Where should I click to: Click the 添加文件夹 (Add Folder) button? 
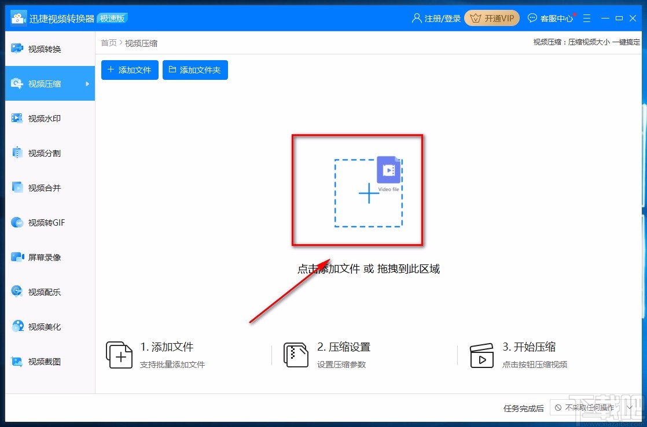195,69
